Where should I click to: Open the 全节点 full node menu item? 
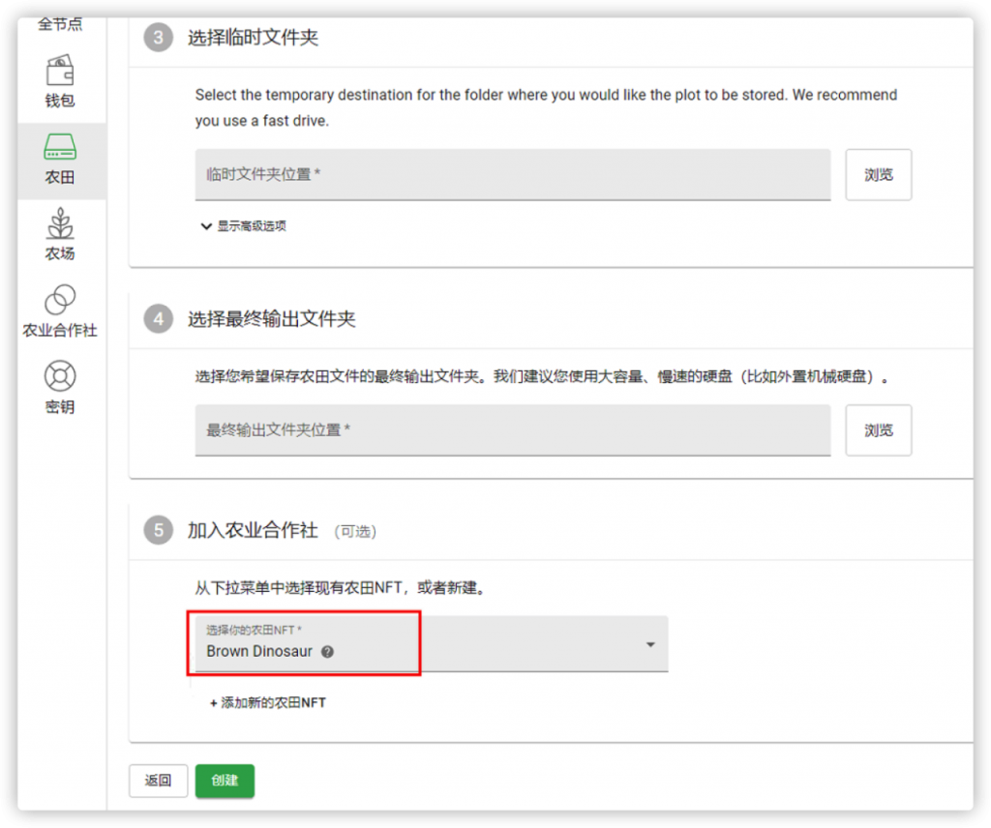(x=60, y=24)
